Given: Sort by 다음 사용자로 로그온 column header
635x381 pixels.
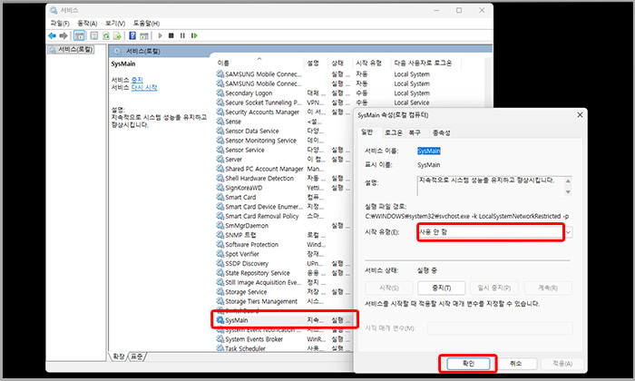Looking at the screenshot, I should [x=425, y=63].
